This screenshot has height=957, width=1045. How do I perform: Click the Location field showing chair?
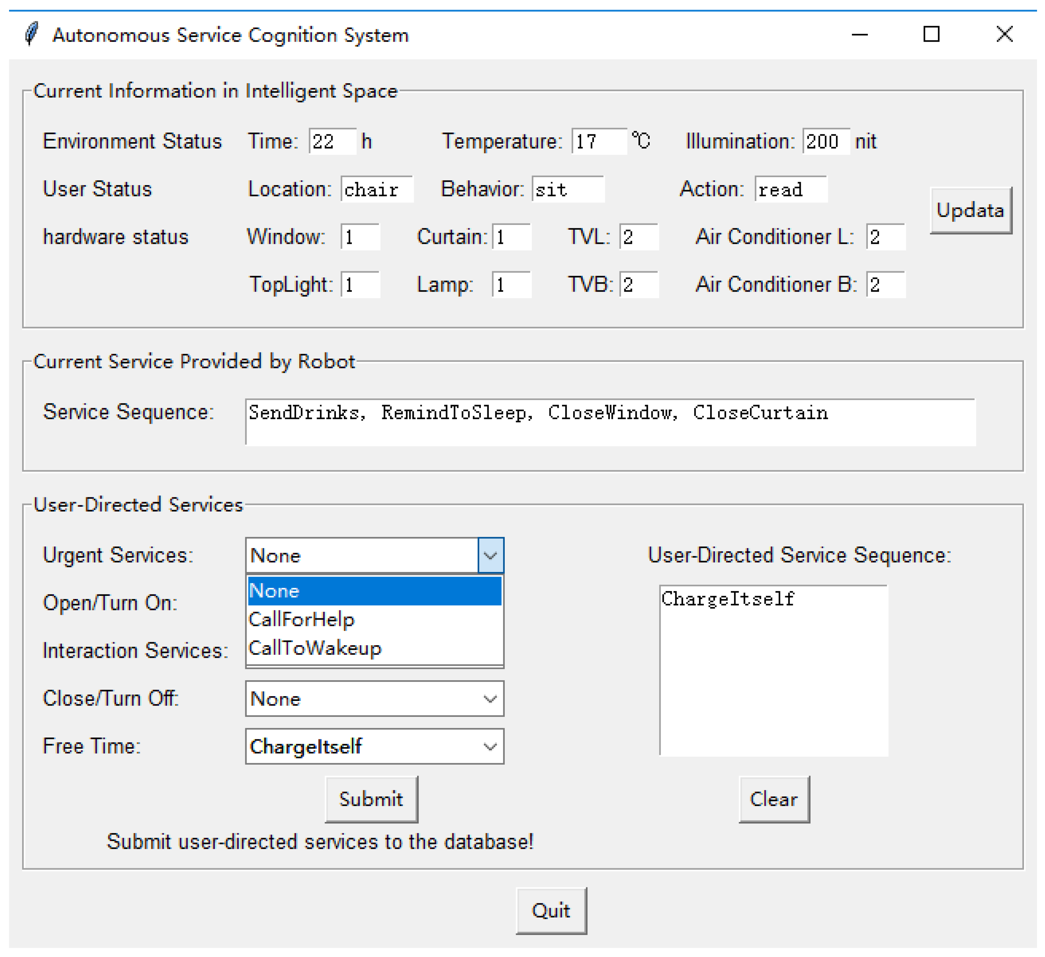(377, 190)
